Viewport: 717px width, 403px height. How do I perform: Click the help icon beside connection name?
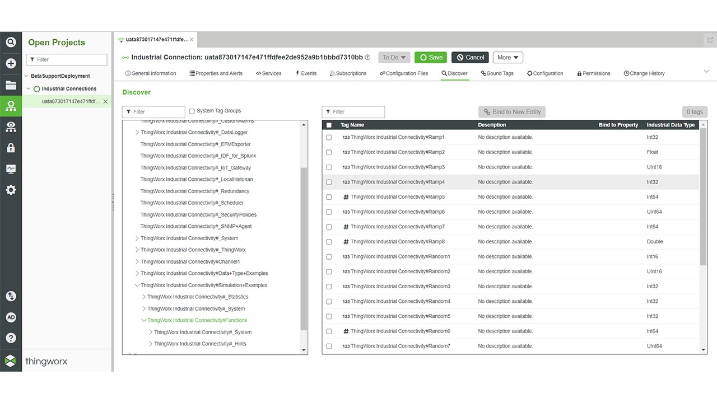(367, 57)
